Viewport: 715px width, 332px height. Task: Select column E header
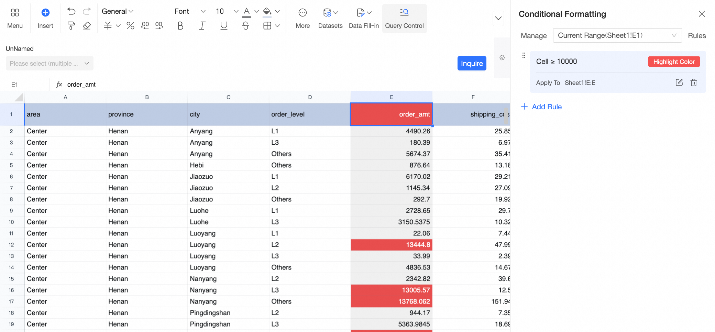tap(391, 97)
